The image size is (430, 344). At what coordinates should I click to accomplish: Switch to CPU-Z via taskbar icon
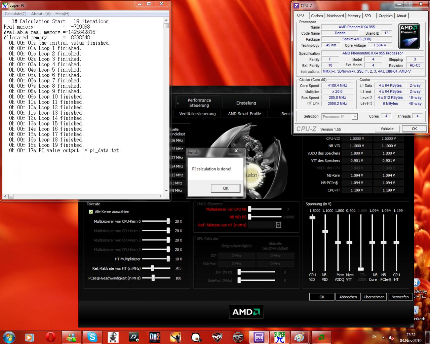tap(259, 337)
